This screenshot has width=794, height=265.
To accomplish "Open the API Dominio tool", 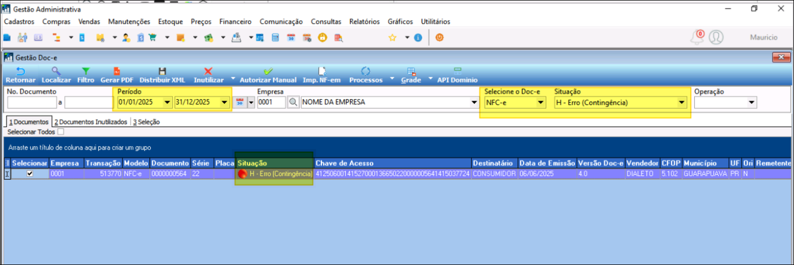I will click(457, 71).
